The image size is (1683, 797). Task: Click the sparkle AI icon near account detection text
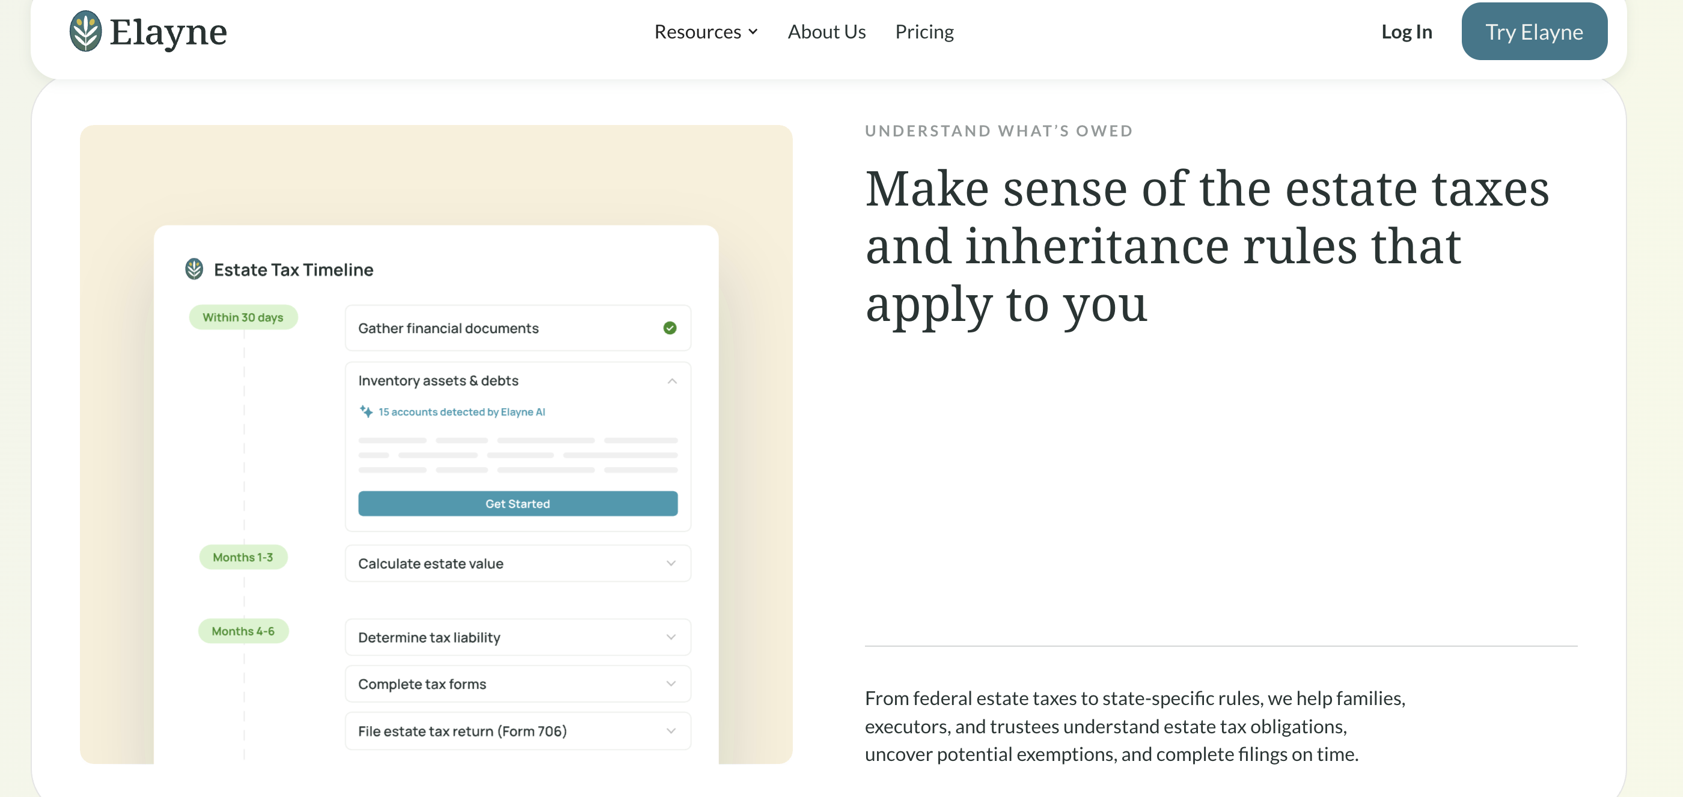(366, 411)
